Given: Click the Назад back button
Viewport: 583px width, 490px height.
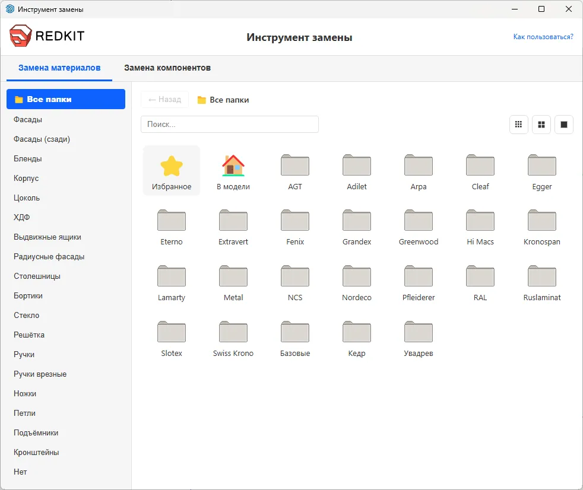Looking at the screenshot, I should (x=164, y=100).
